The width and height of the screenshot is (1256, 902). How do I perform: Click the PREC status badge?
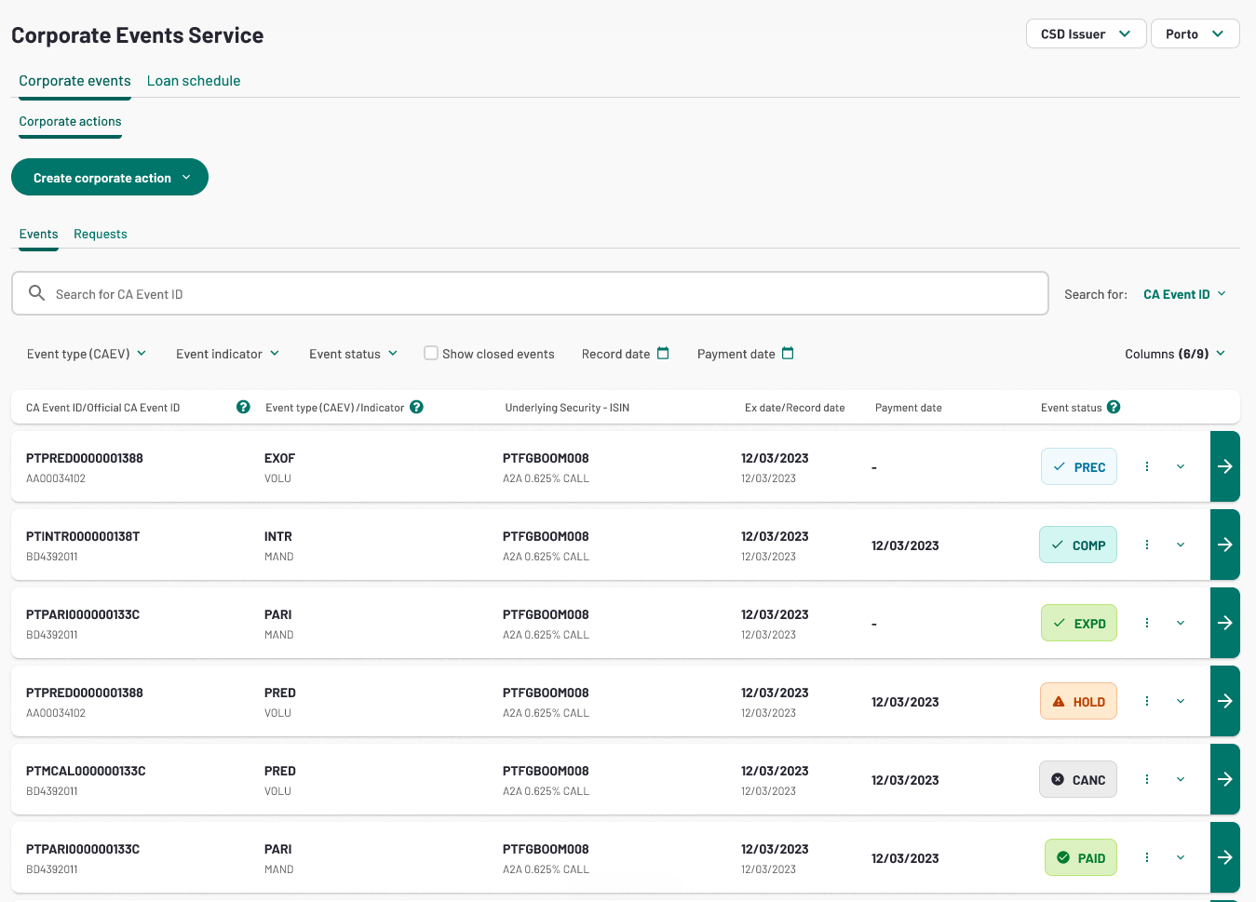1079,466
